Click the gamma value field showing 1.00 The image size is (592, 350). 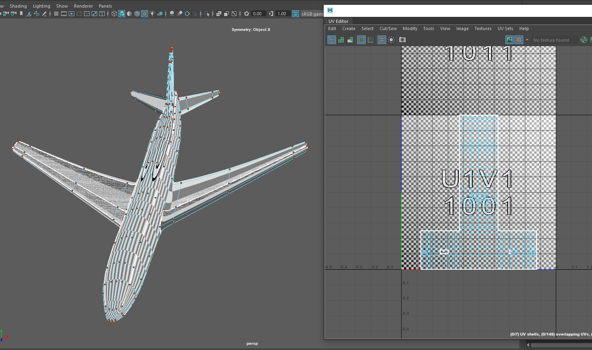click(282, 14)
